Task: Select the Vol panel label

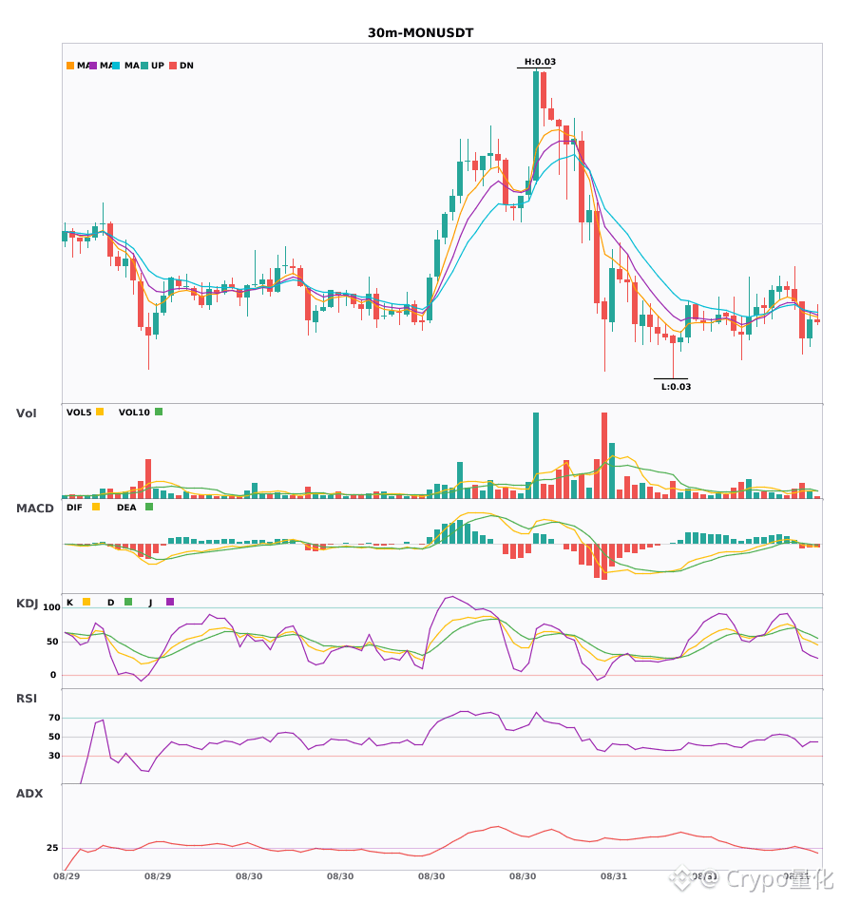Action: click(26, 413)
